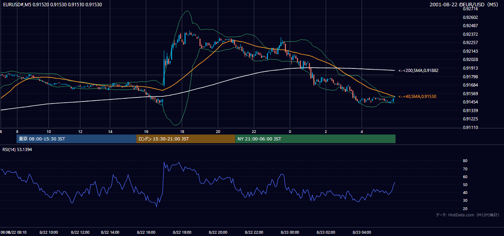The height and width of the screenshot is (236, 504).
Task: Click price axis label 0.92143
Action: click(x=470, y=51)
